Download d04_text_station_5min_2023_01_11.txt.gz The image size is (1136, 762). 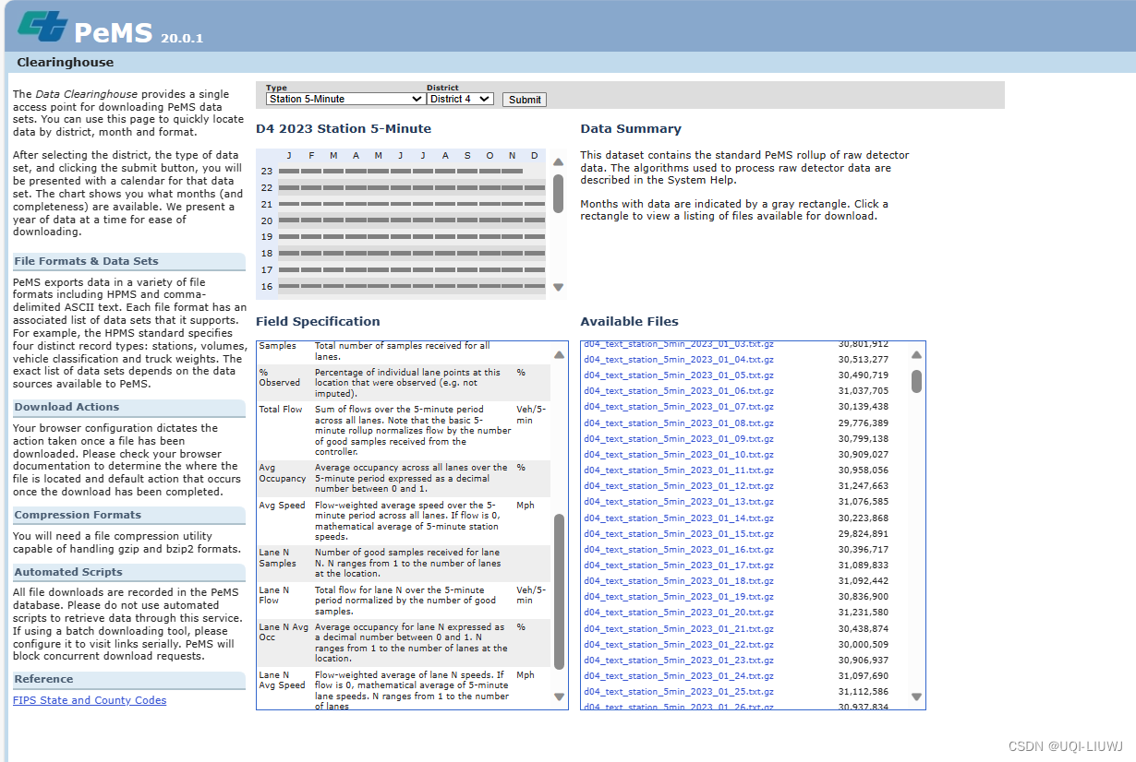point(679,470)
